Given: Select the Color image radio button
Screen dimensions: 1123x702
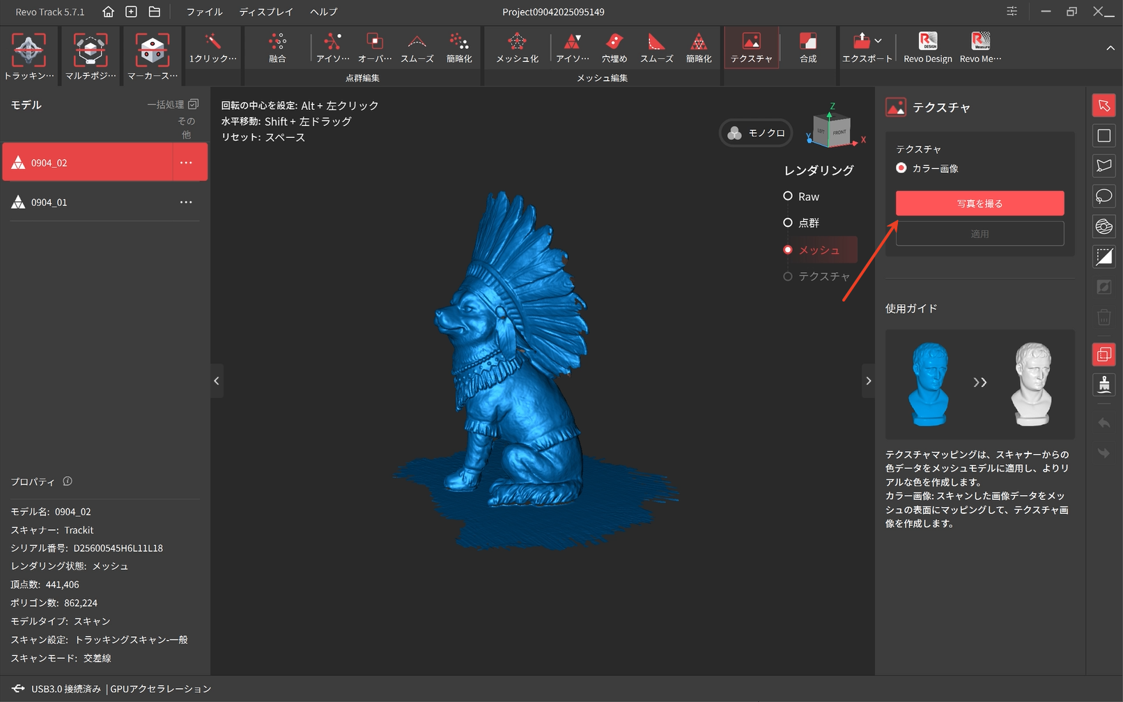Looking at the screenshot, I should tap(901, 168).
